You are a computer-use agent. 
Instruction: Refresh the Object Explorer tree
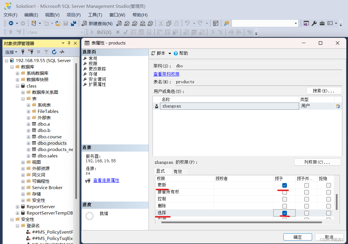(x=54, y=52)
